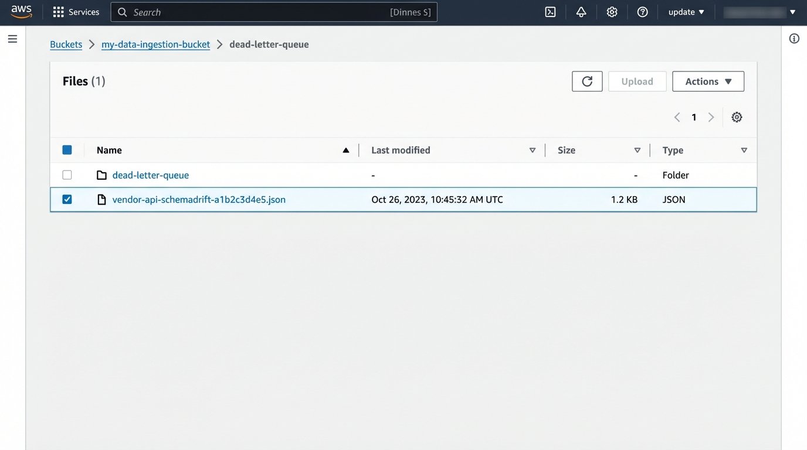Open the info panel on the right edge
The width and height of the screenshot is (807, 450).
coord(794,38)
